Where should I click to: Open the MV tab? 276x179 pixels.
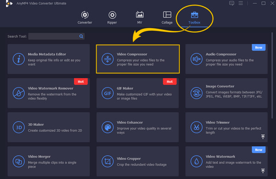coord(139,17)
